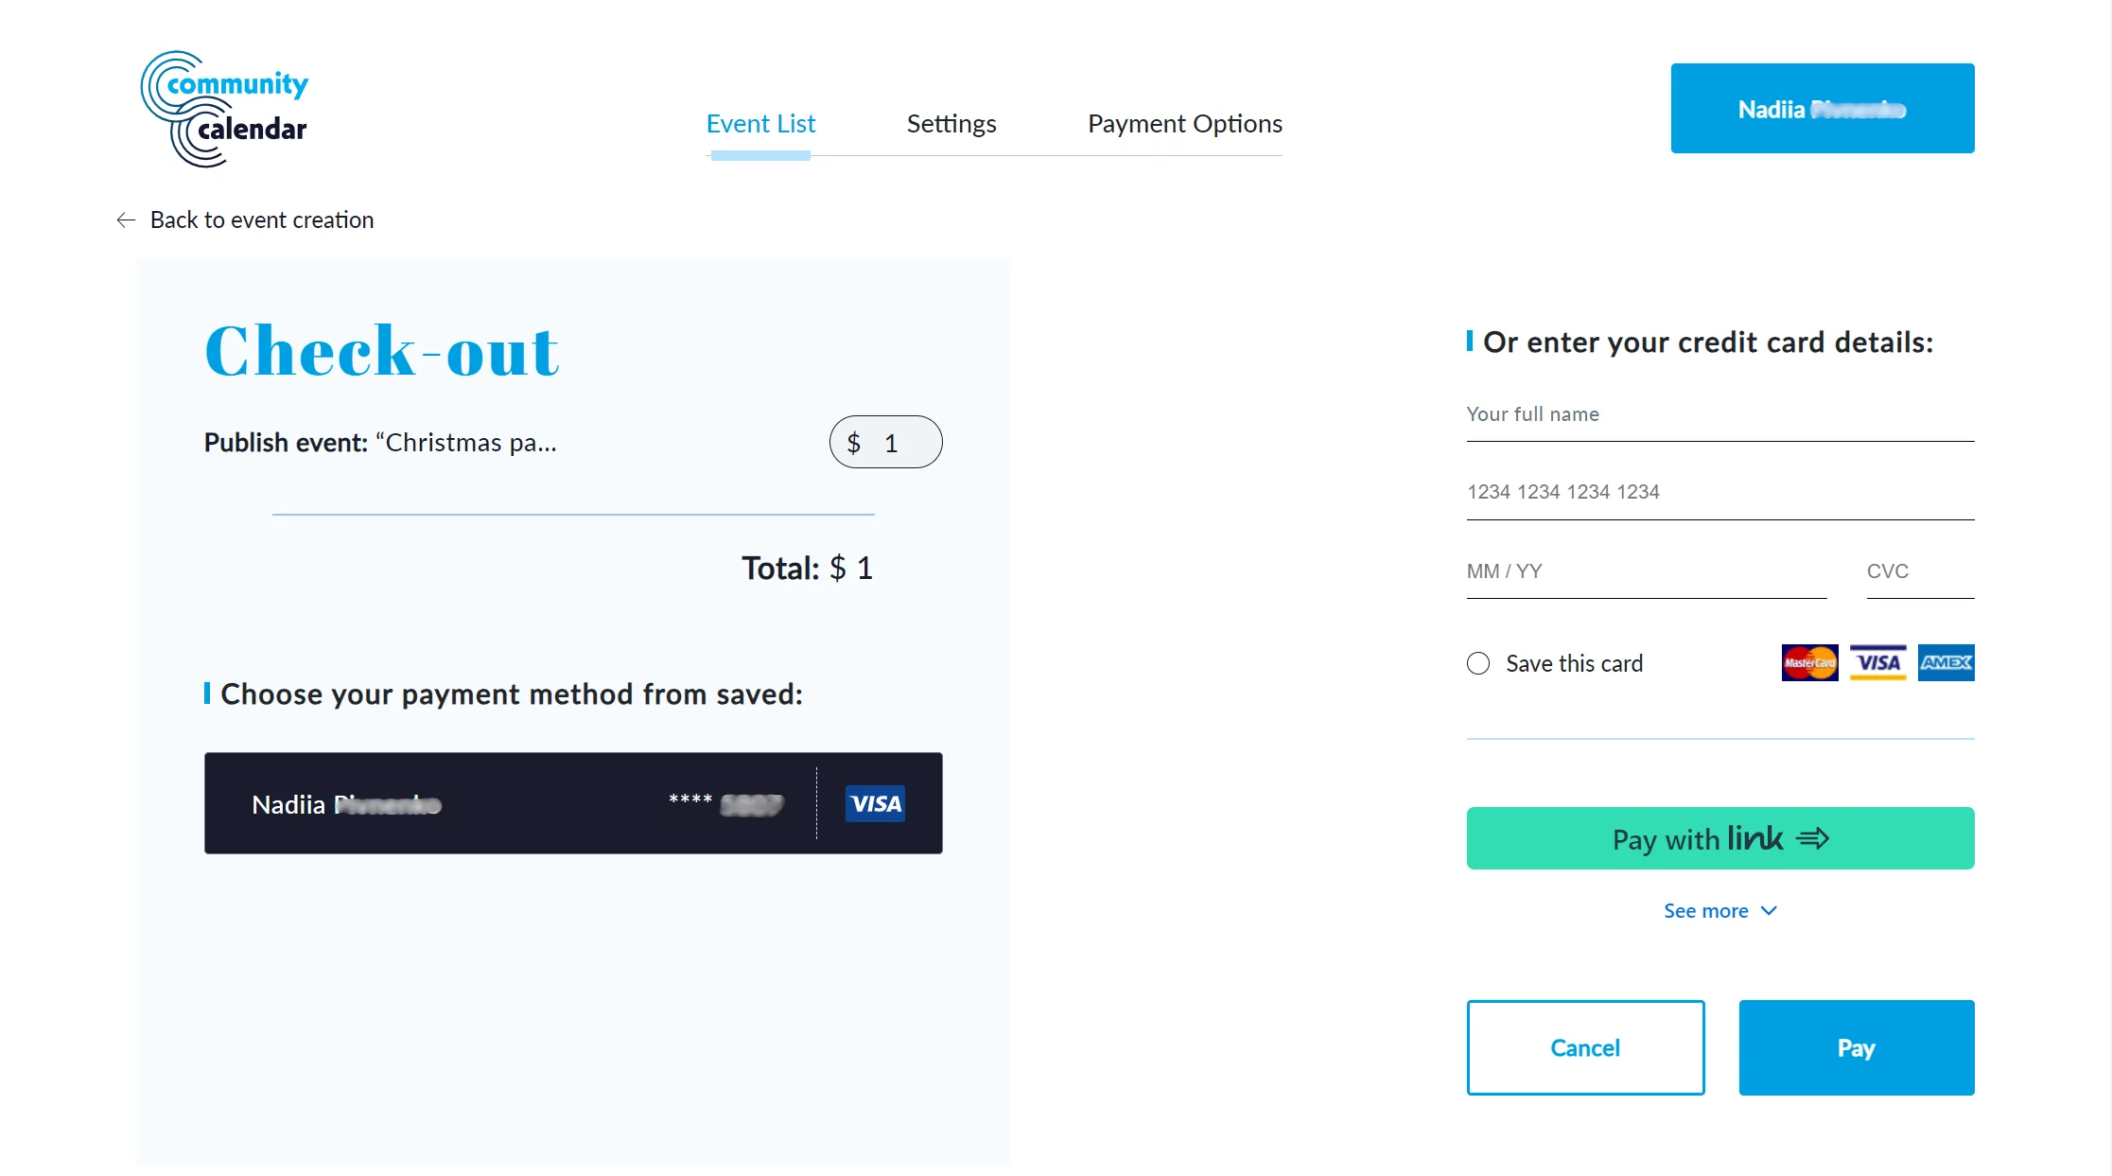Click the Visa logo next to Save this card

1877,662
